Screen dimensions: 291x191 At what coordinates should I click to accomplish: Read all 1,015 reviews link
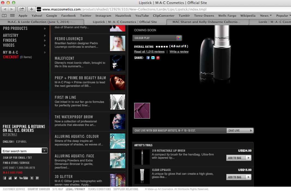[149, 52]
